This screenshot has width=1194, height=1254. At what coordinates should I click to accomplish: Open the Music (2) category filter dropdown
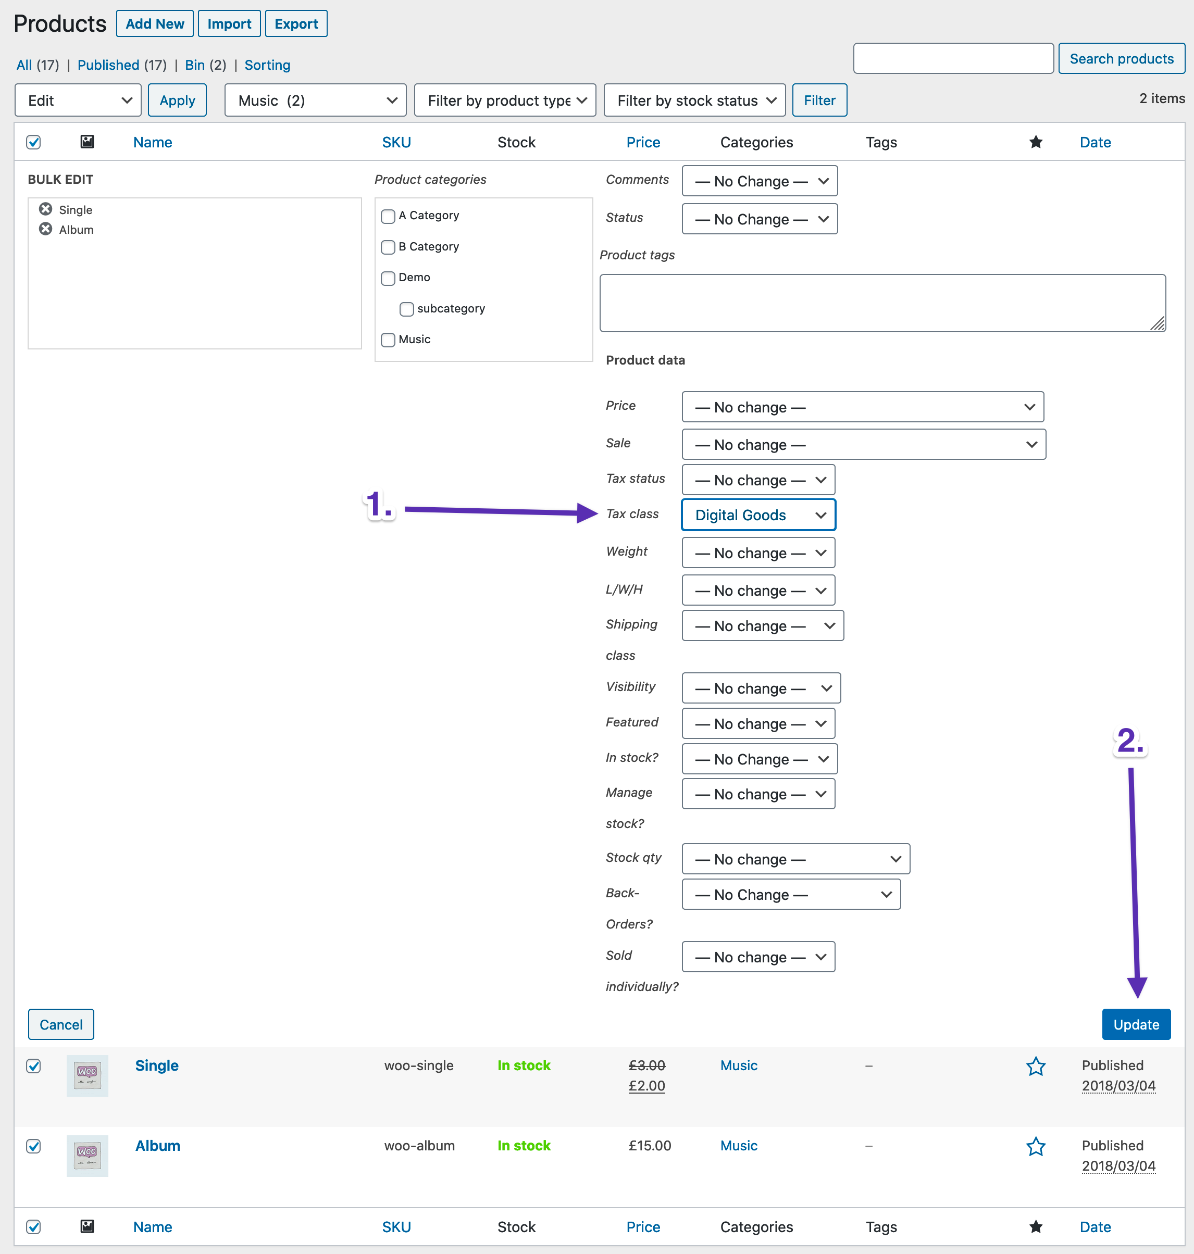[x=315, y=101]
